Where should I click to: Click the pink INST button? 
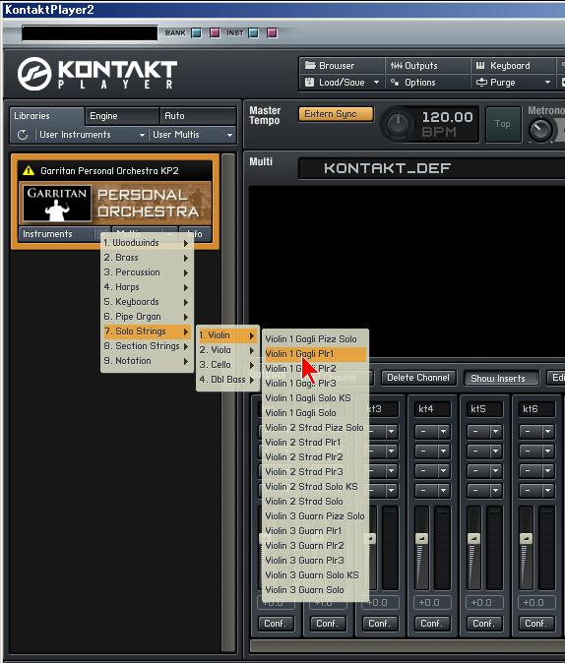(x=272, y=33)
